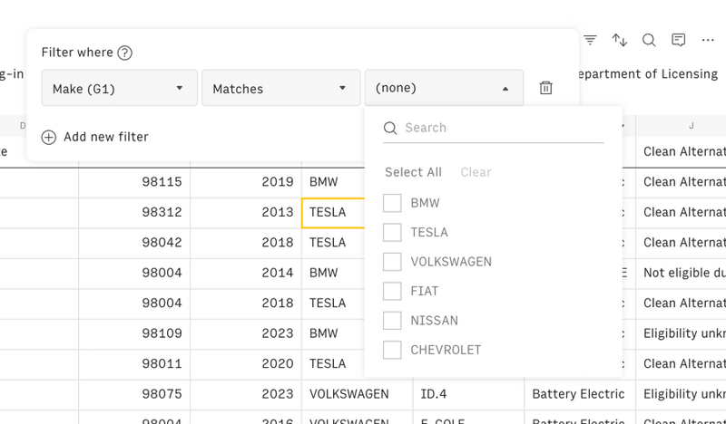Check the FIAT checkbox

[x=392, y=292]
